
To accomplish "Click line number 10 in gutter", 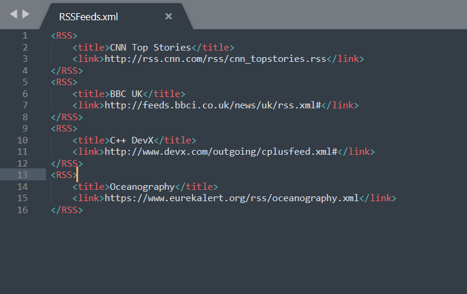I will coord(22,140).
